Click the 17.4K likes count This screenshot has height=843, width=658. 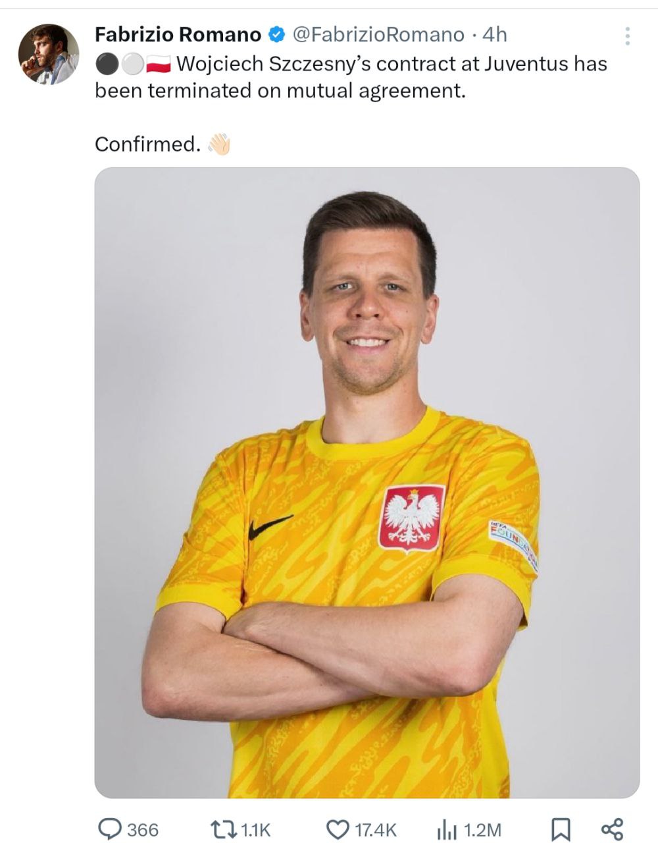pos(376,830)
